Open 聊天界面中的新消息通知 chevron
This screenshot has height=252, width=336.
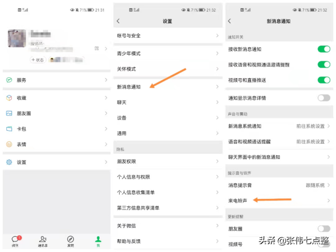(329, 157)
